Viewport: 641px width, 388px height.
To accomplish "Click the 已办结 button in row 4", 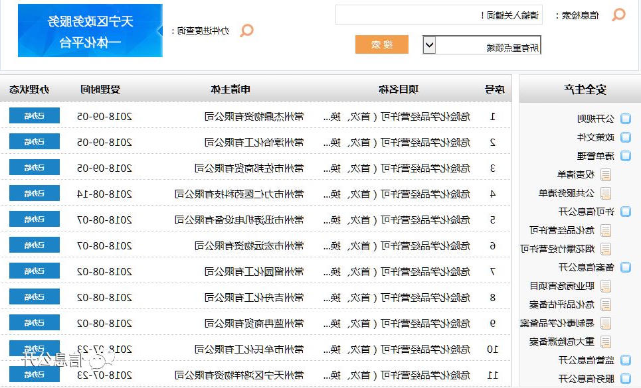I will (x=35, y=193).
